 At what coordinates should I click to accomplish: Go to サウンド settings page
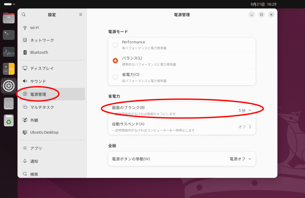click(52, 81)
